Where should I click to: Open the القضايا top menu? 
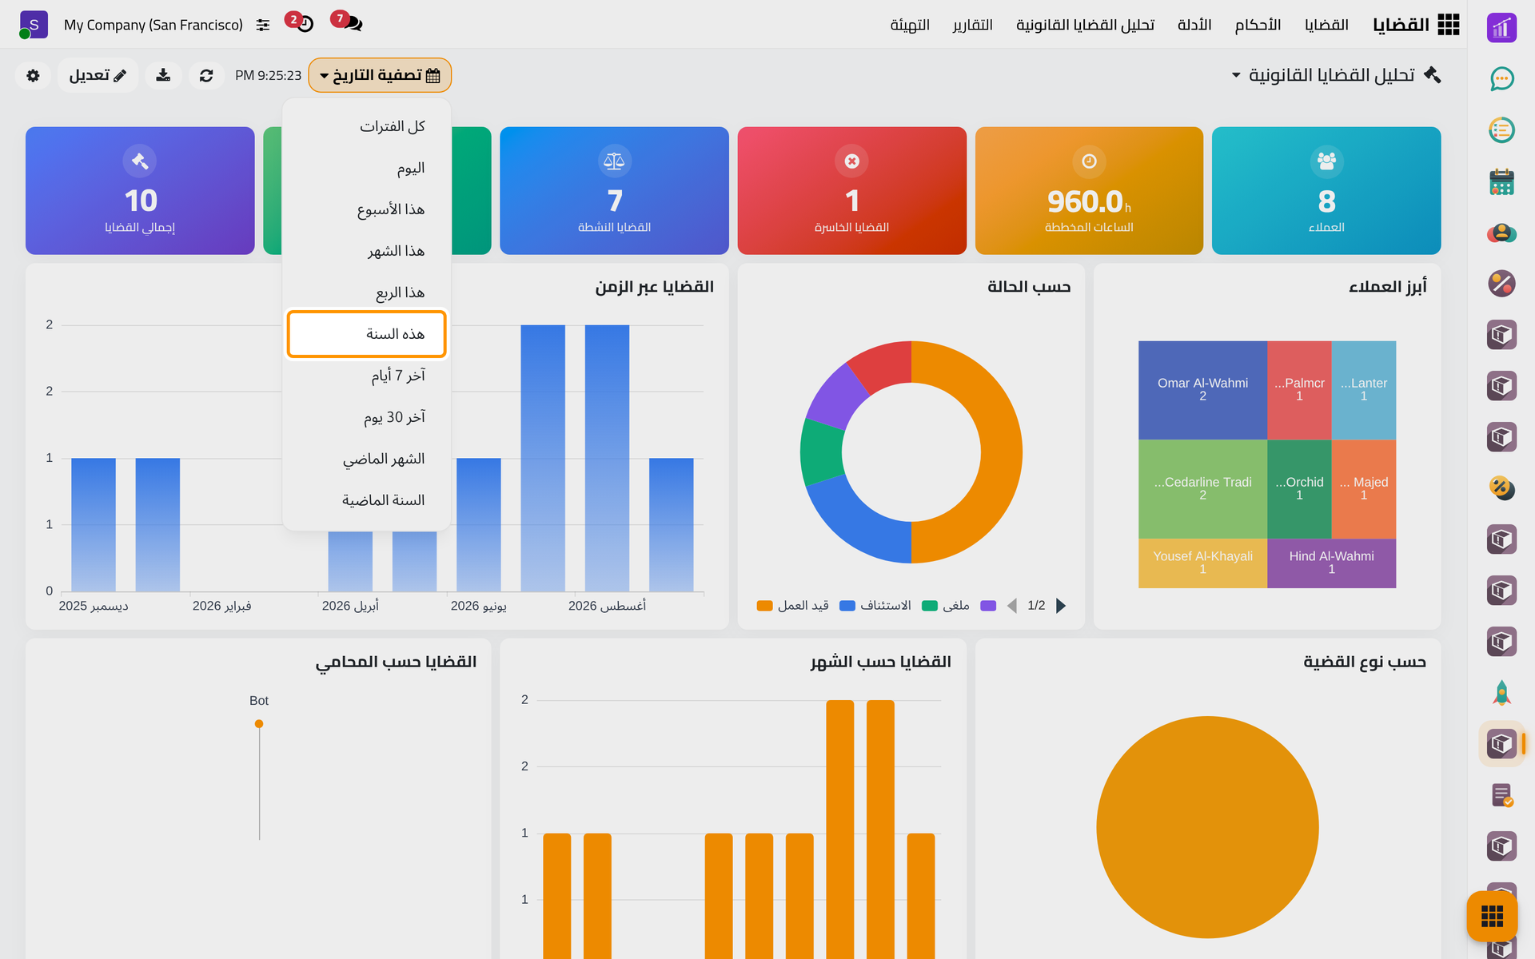point(1326,25)
